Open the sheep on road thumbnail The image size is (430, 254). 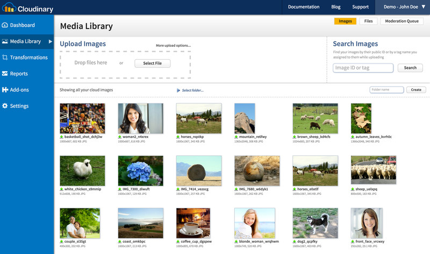tap(374, 170)
